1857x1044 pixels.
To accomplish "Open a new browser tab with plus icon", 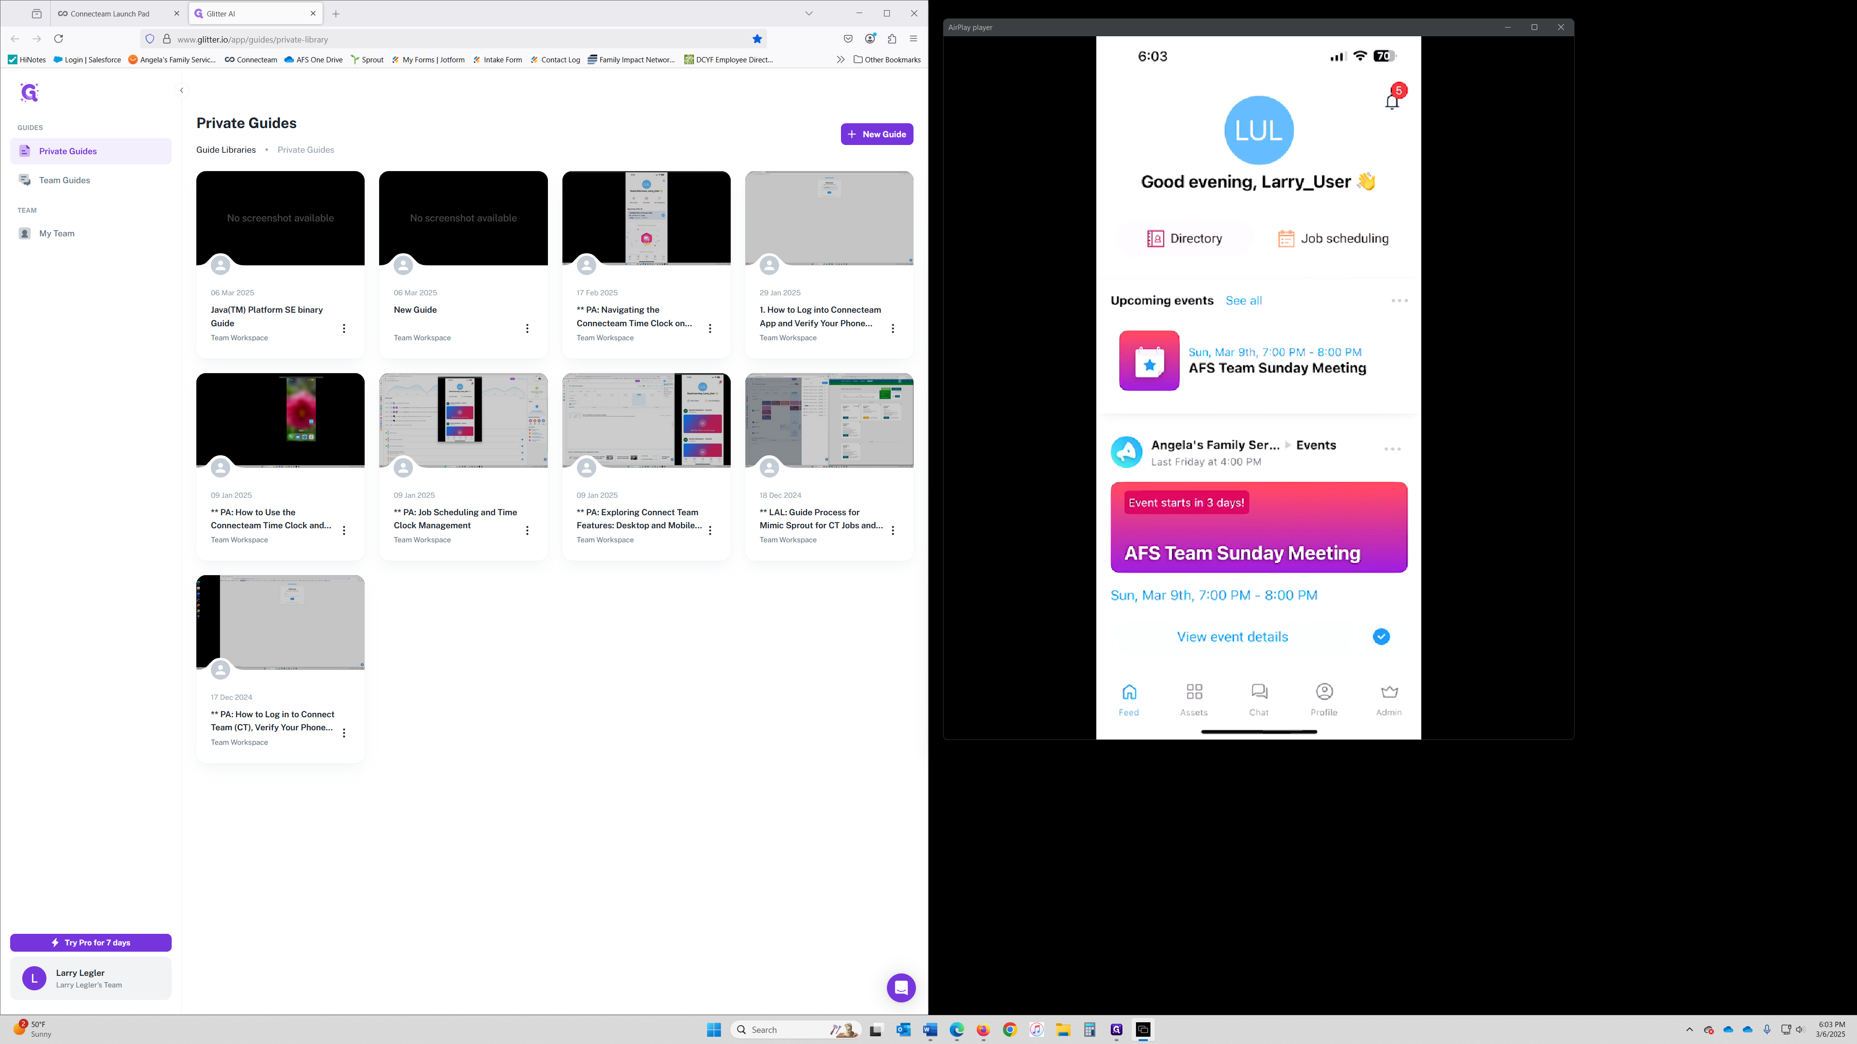I will (x=336, y=14).
